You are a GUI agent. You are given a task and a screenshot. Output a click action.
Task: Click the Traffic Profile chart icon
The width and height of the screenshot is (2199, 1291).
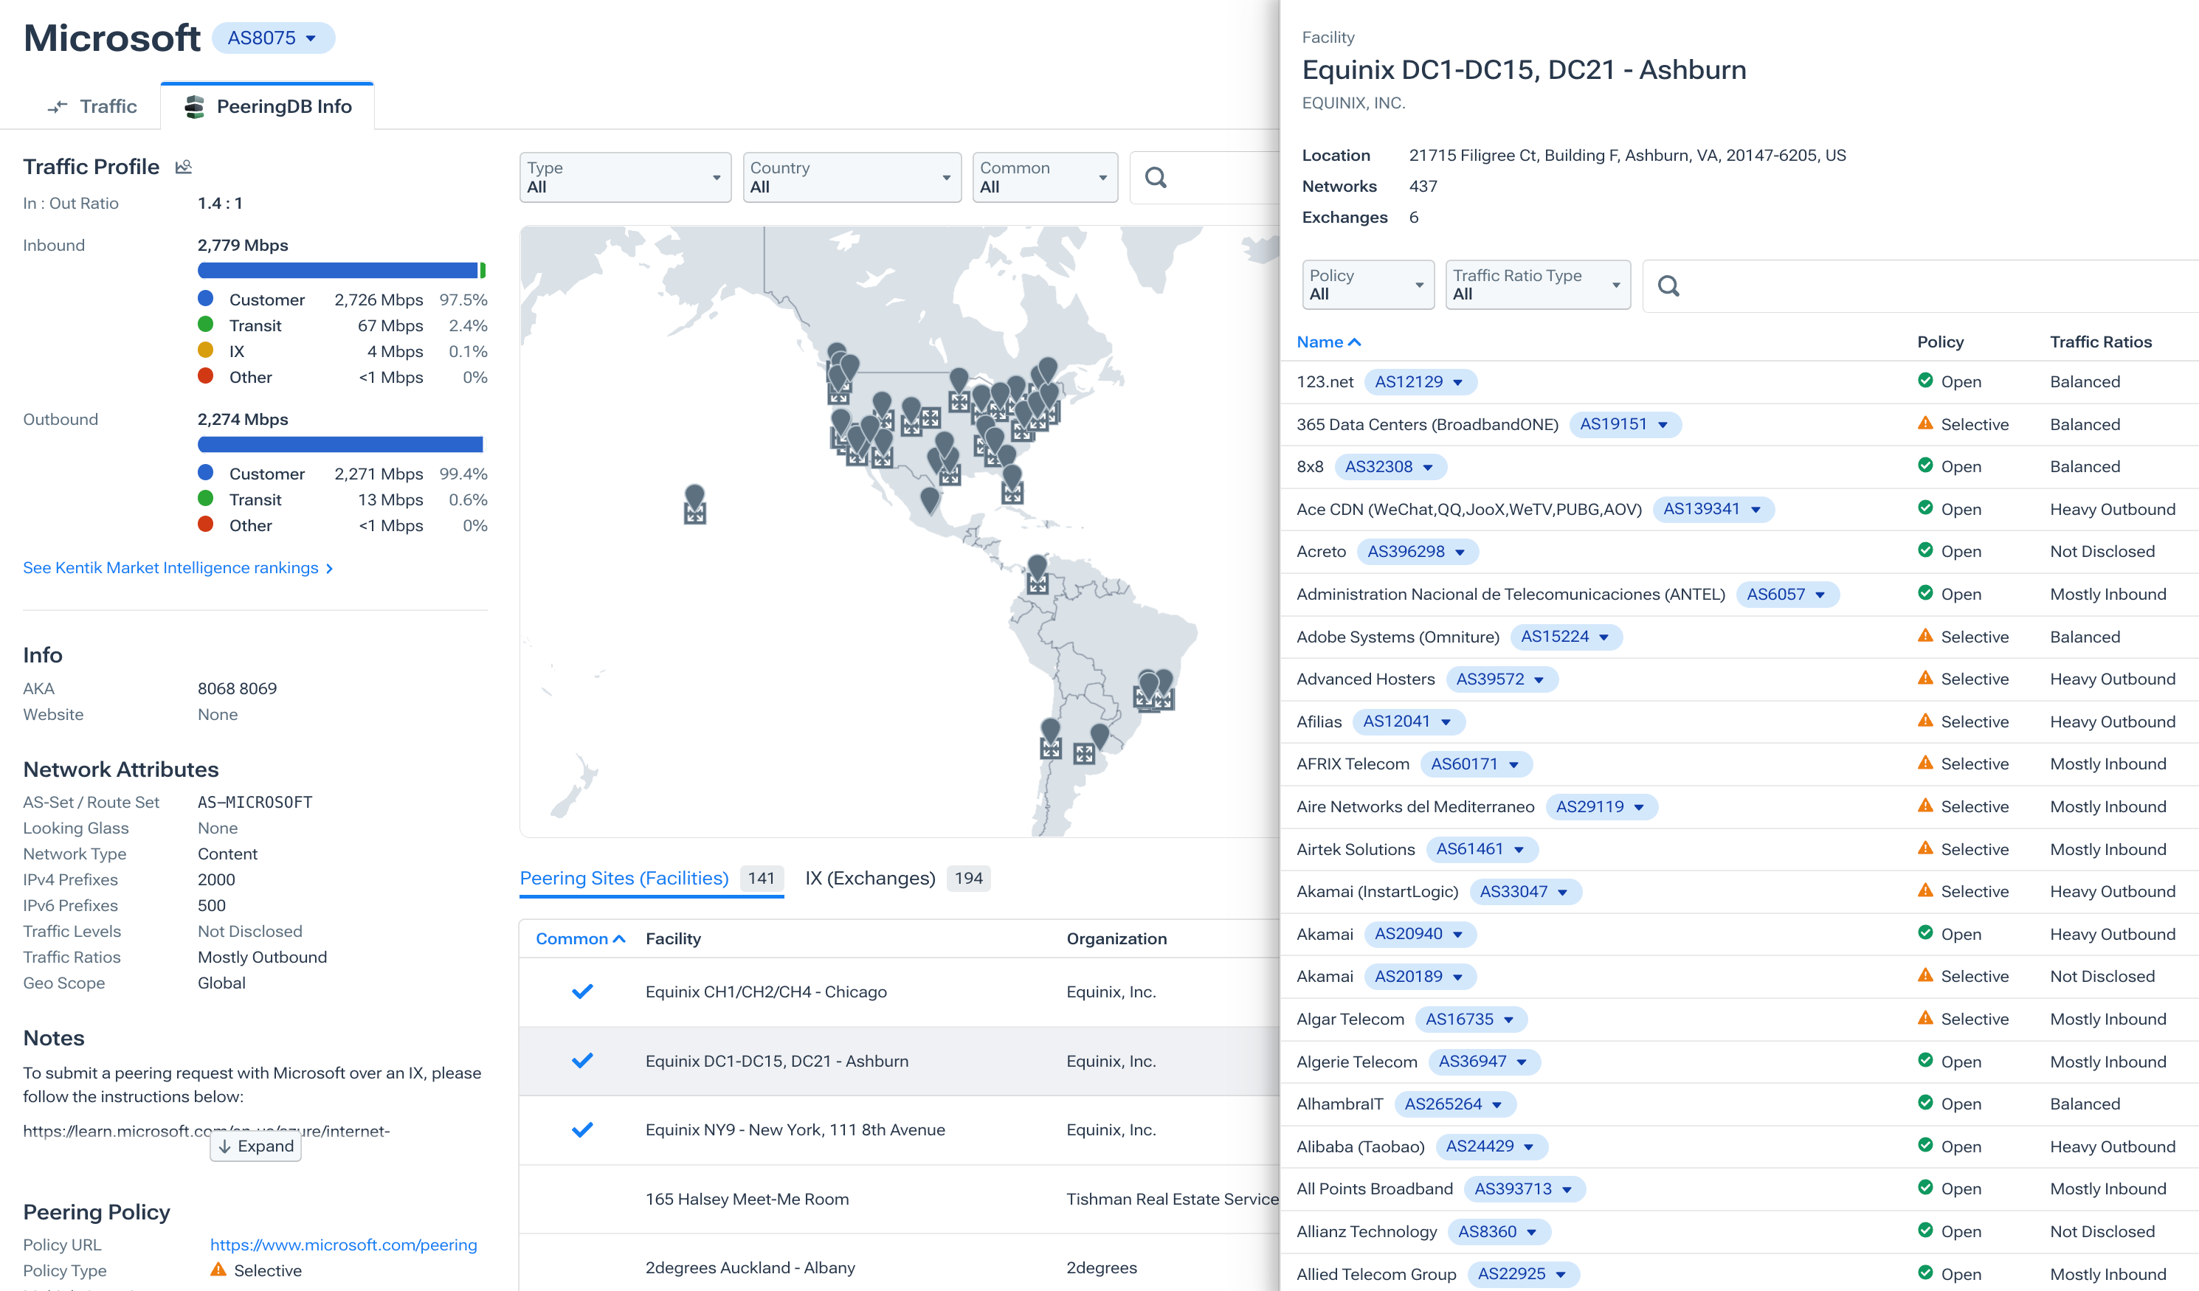point(183,166)
